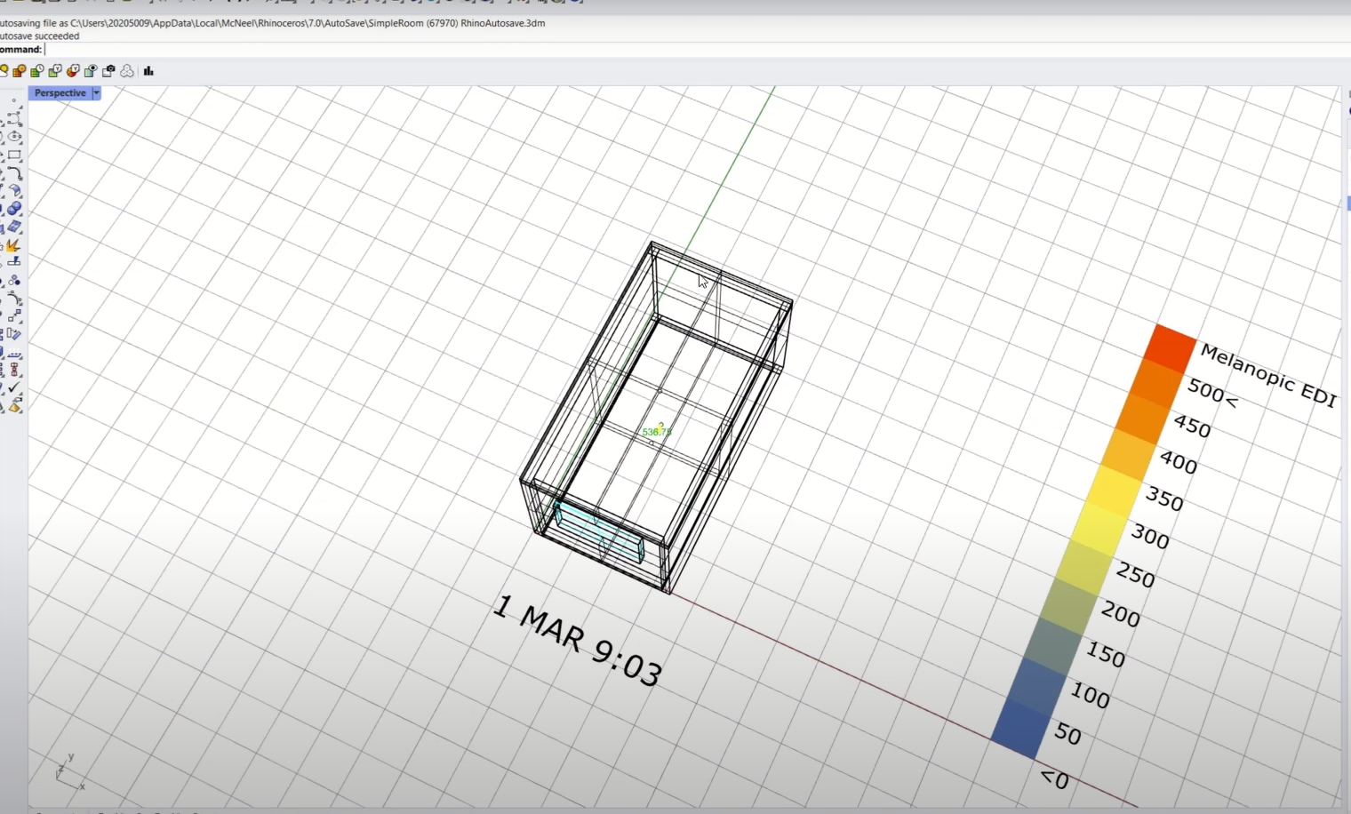Select the Move/Copy squares tool

point(14,316)
